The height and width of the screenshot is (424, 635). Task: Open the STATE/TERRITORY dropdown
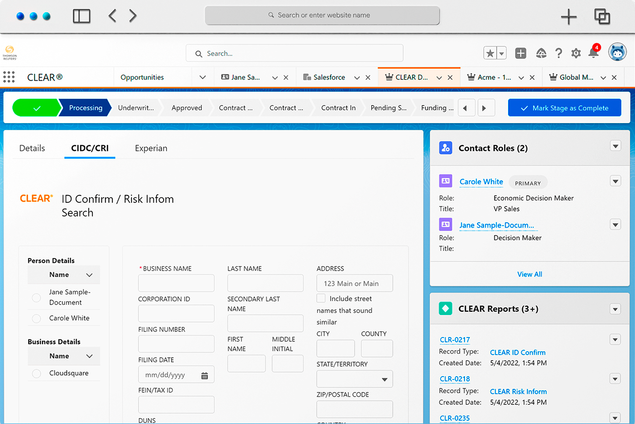354,379
